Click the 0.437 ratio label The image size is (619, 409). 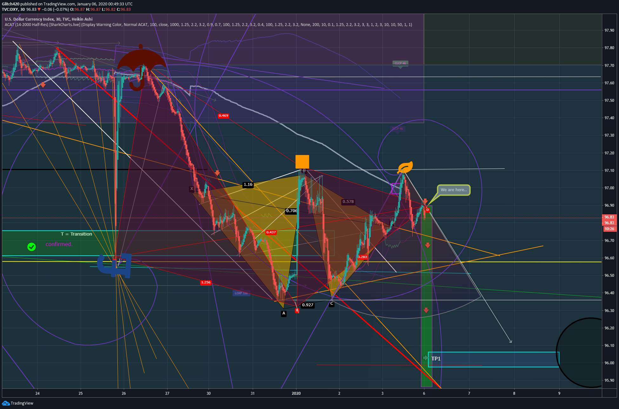click(271, 232)
